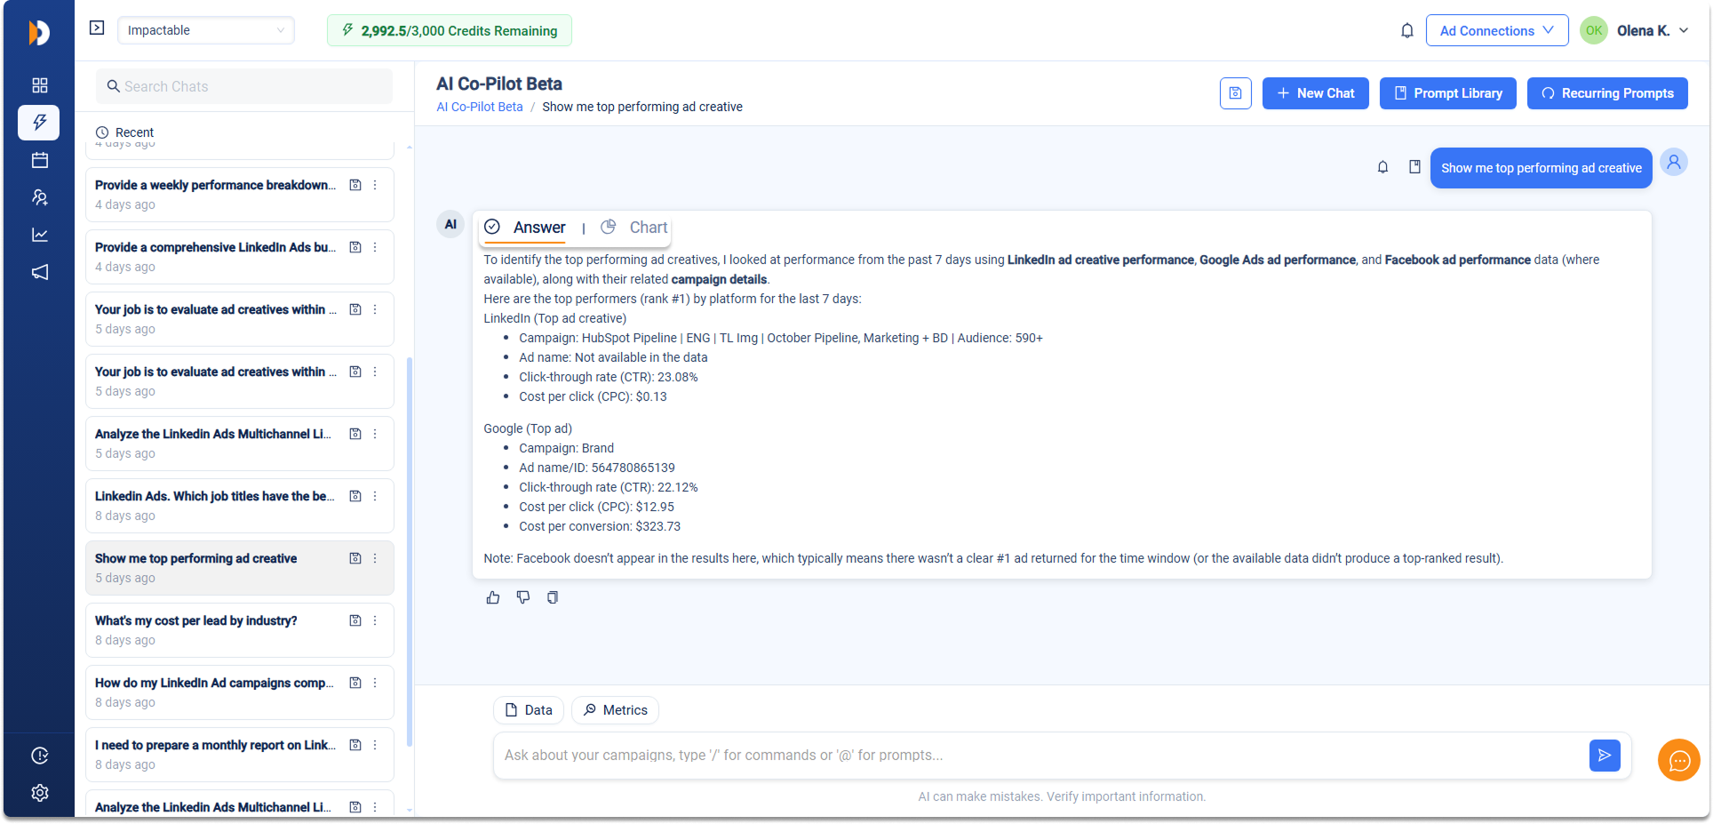
Task: Open the AI Co-Pilot lightning sidebar icon
Action: 39,123
